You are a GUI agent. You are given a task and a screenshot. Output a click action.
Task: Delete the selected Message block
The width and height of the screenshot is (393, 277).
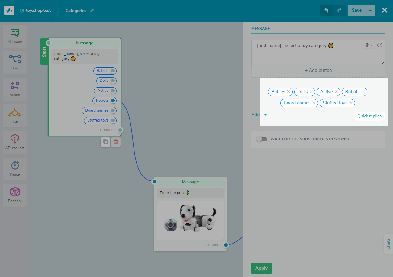click(116, 142)
